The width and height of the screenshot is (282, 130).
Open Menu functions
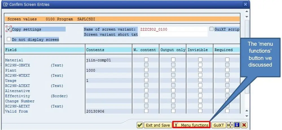(191, 125)
